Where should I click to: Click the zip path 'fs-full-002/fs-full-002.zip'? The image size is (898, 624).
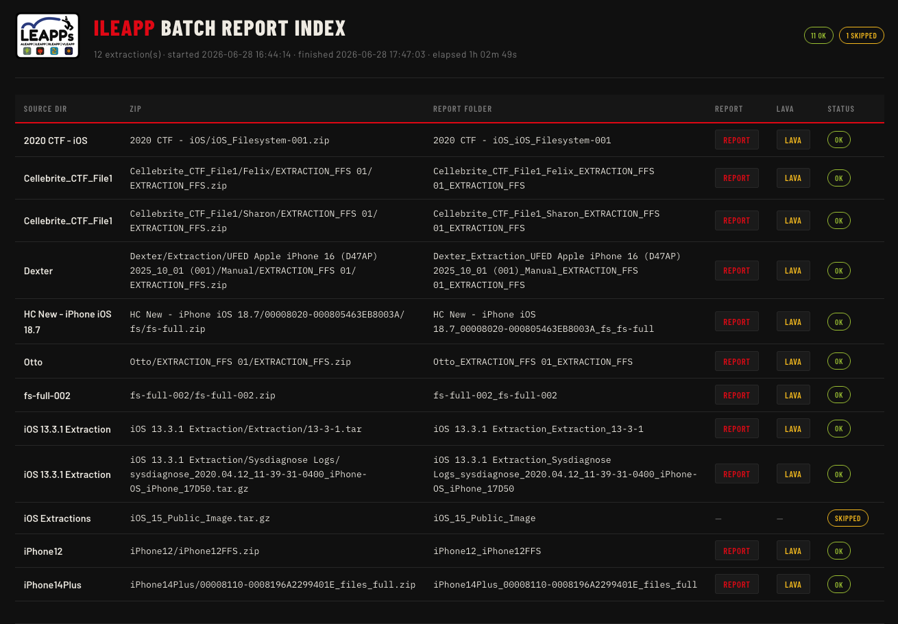(x=203, y=396)
